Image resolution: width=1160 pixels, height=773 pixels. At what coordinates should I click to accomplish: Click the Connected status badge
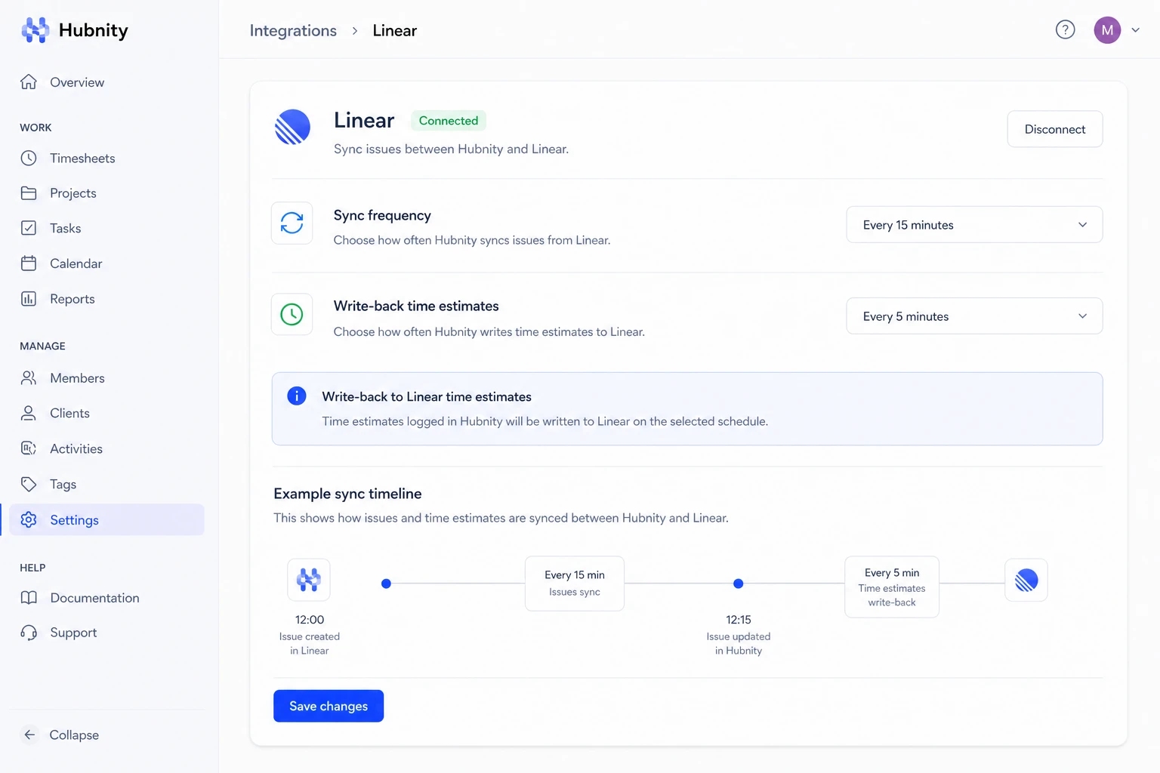pyautogui.click(x=449, y=121)
